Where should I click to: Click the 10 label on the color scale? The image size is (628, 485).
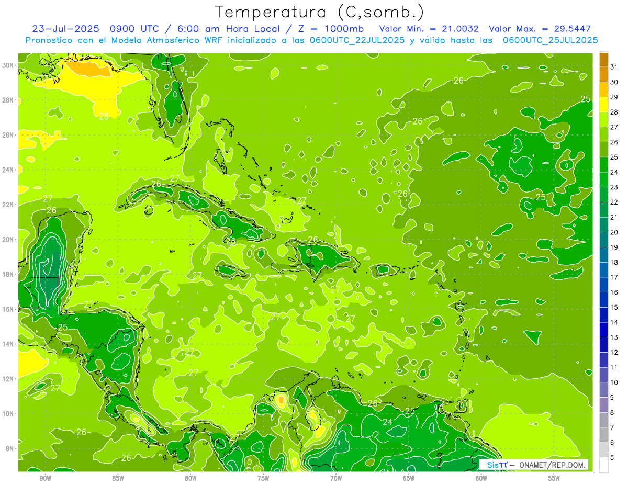tap(614, 382)
